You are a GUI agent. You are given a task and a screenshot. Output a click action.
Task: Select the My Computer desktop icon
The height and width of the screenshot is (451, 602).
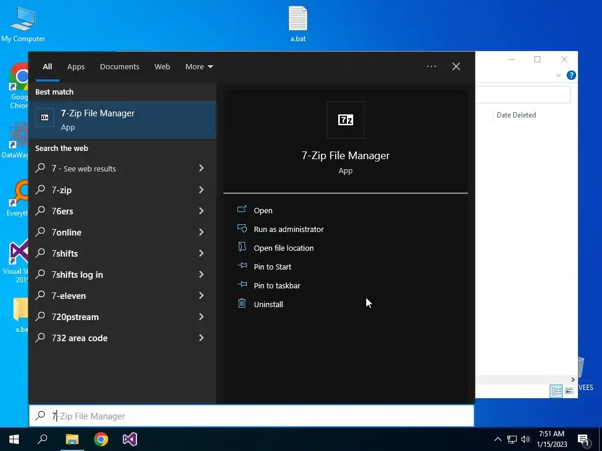pyautogui.click(x=23, y=25)
